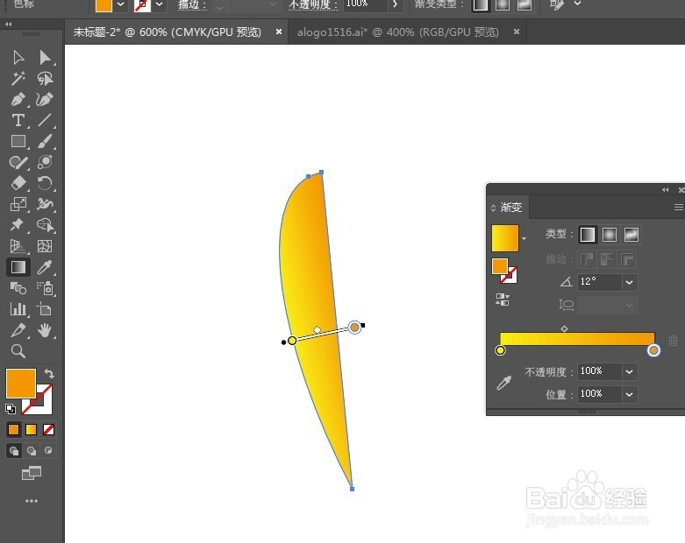Select the Zoom magnifier tool
Image resolution: width=685 pixels, height=543 pixels.
[18, 351]
